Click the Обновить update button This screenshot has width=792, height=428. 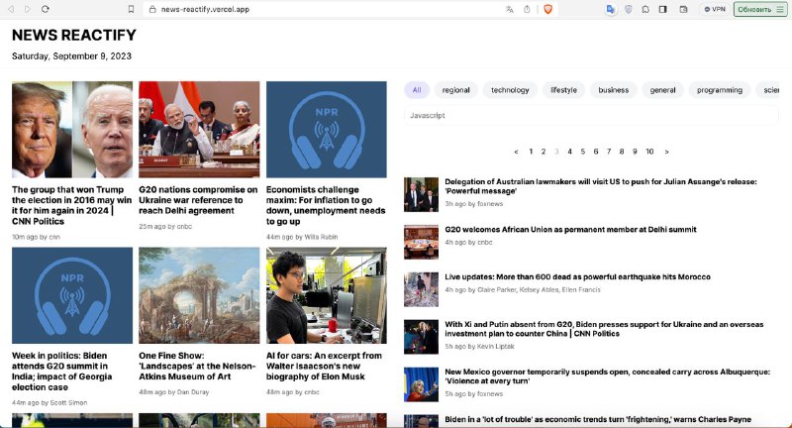click(x=760, y=9)
